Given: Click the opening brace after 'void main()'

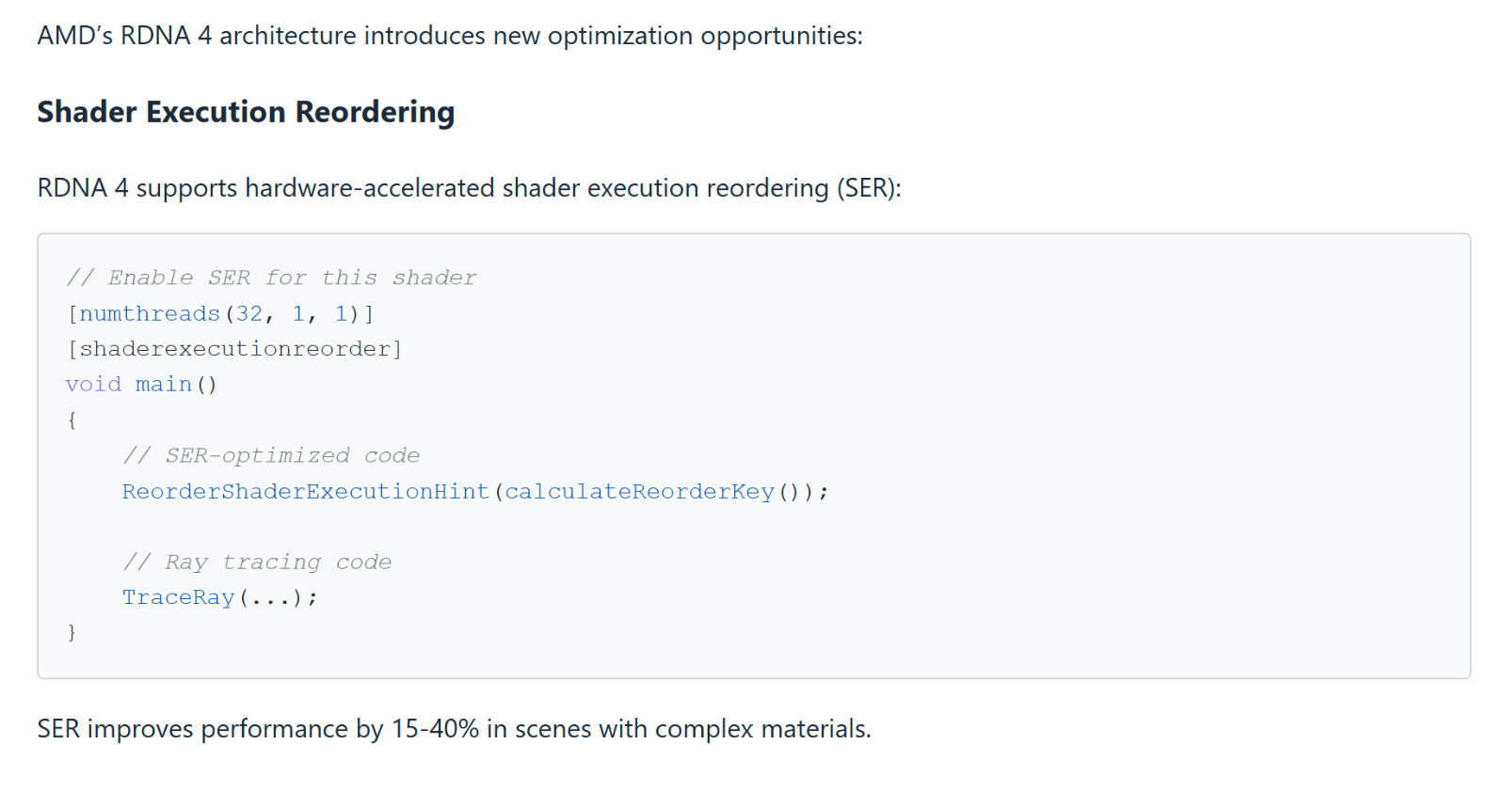Looking at the screenshot, I should (72, 420).
